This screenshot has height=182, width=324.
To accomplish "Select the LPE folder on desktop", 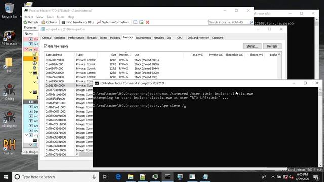I will pos(9,65).
